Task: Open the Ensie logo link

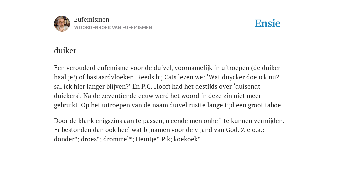Action: pos(268,24)
